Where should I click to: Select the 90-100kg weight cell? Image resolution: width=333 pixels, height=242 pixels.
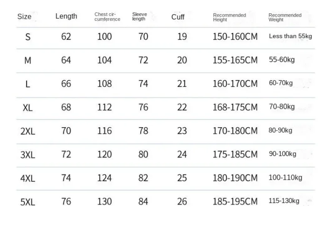(283, 154)
